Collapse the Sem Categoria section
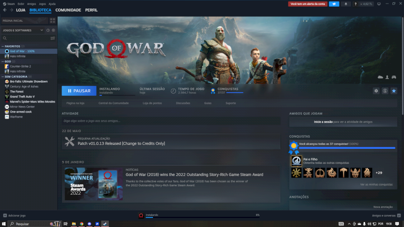 pyautogui.click(x=3, y=77)
